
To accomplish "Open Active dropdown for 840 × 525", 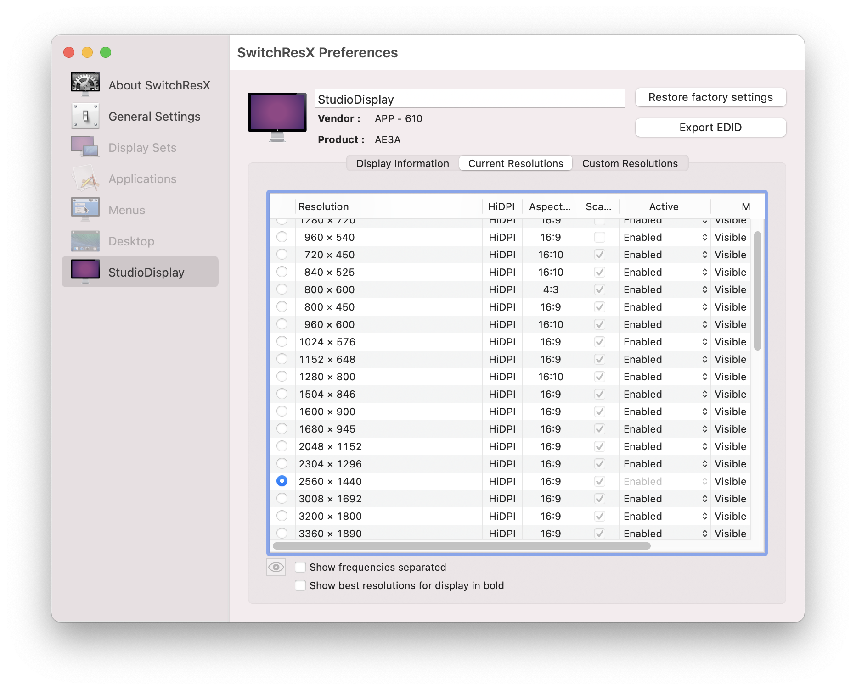I will (x=665, y=272).
